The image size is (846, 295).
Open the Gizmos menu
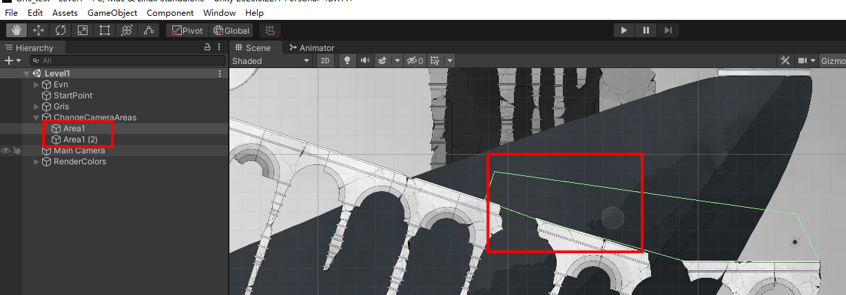[x=833, y=61]
